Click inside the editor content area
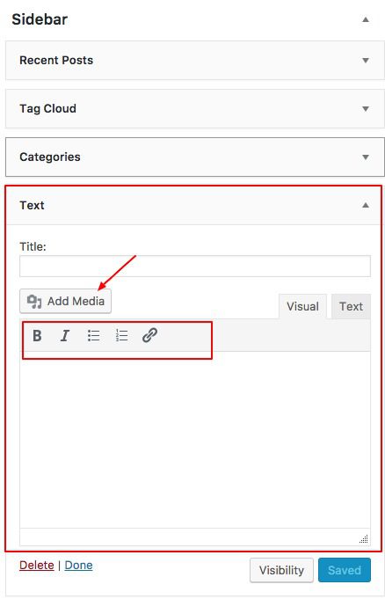Viewport: 385px width, 599px height. pos(195,439)
